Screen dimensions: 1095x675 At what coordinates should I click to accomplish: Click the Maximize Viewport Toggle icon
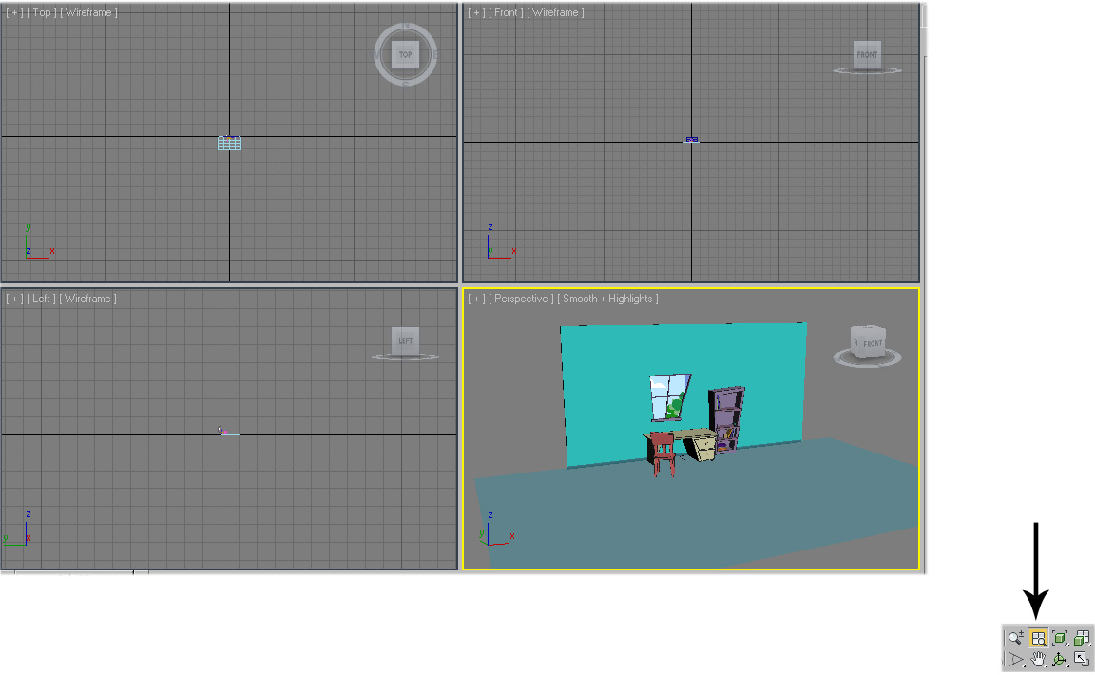click(x=1082, y=659)
